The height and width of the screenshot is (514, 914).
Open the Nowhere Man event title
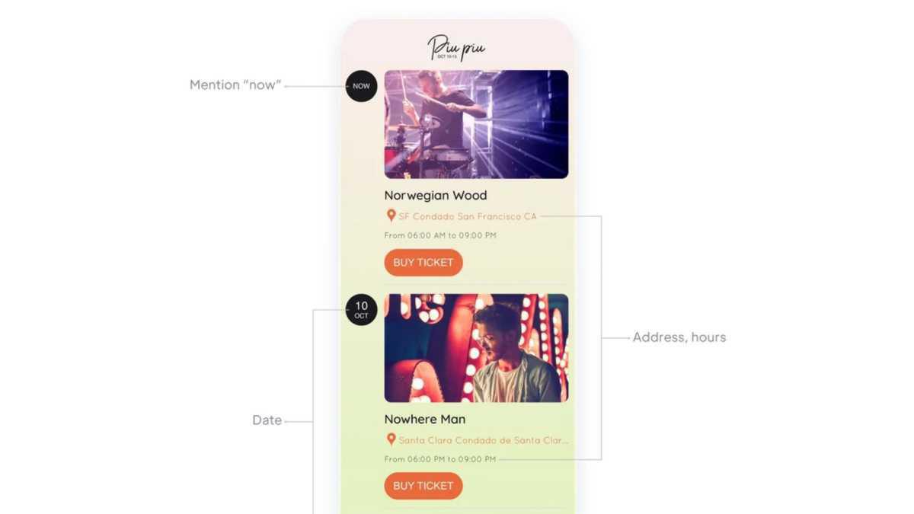click(x=425, y=420)
